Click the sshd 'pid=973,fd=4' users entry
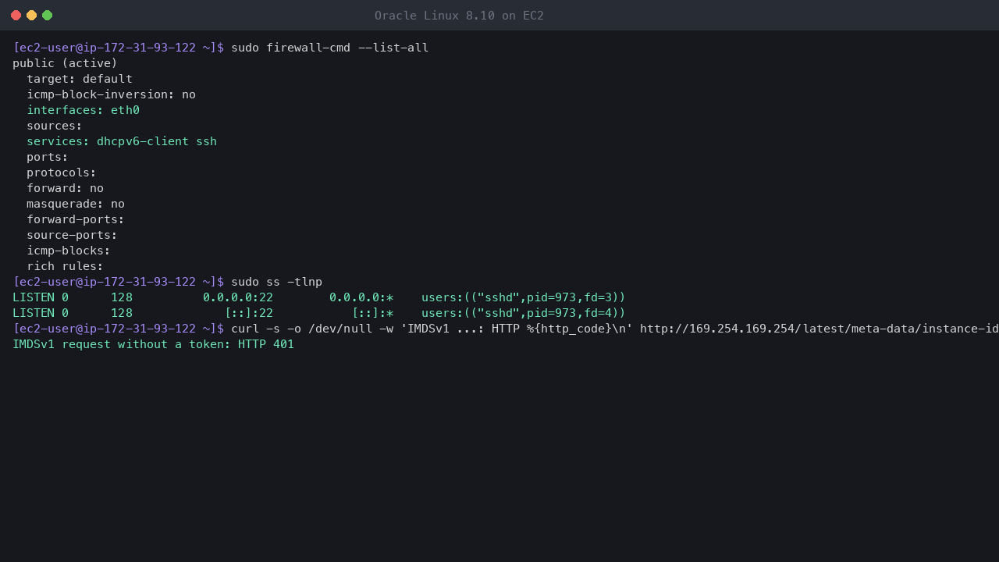The width and height of the screenshot is (999, 562). 524,313
